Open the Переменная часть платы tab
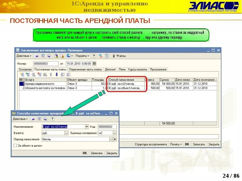 tap(85, 70)
